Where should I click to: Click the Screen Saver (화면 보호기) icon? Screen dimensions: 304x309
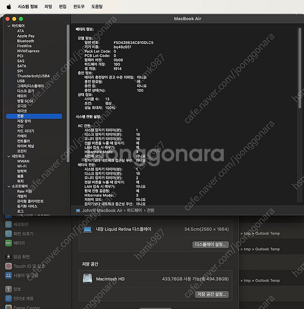point(8,234)
